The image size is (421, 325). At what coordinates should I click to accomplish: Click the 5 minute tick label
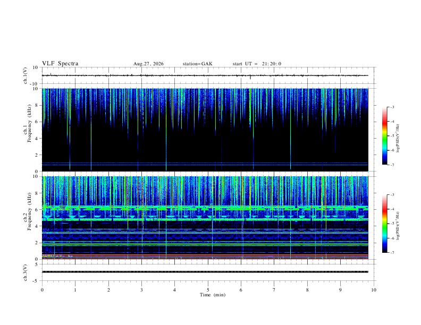pos(208,290)
